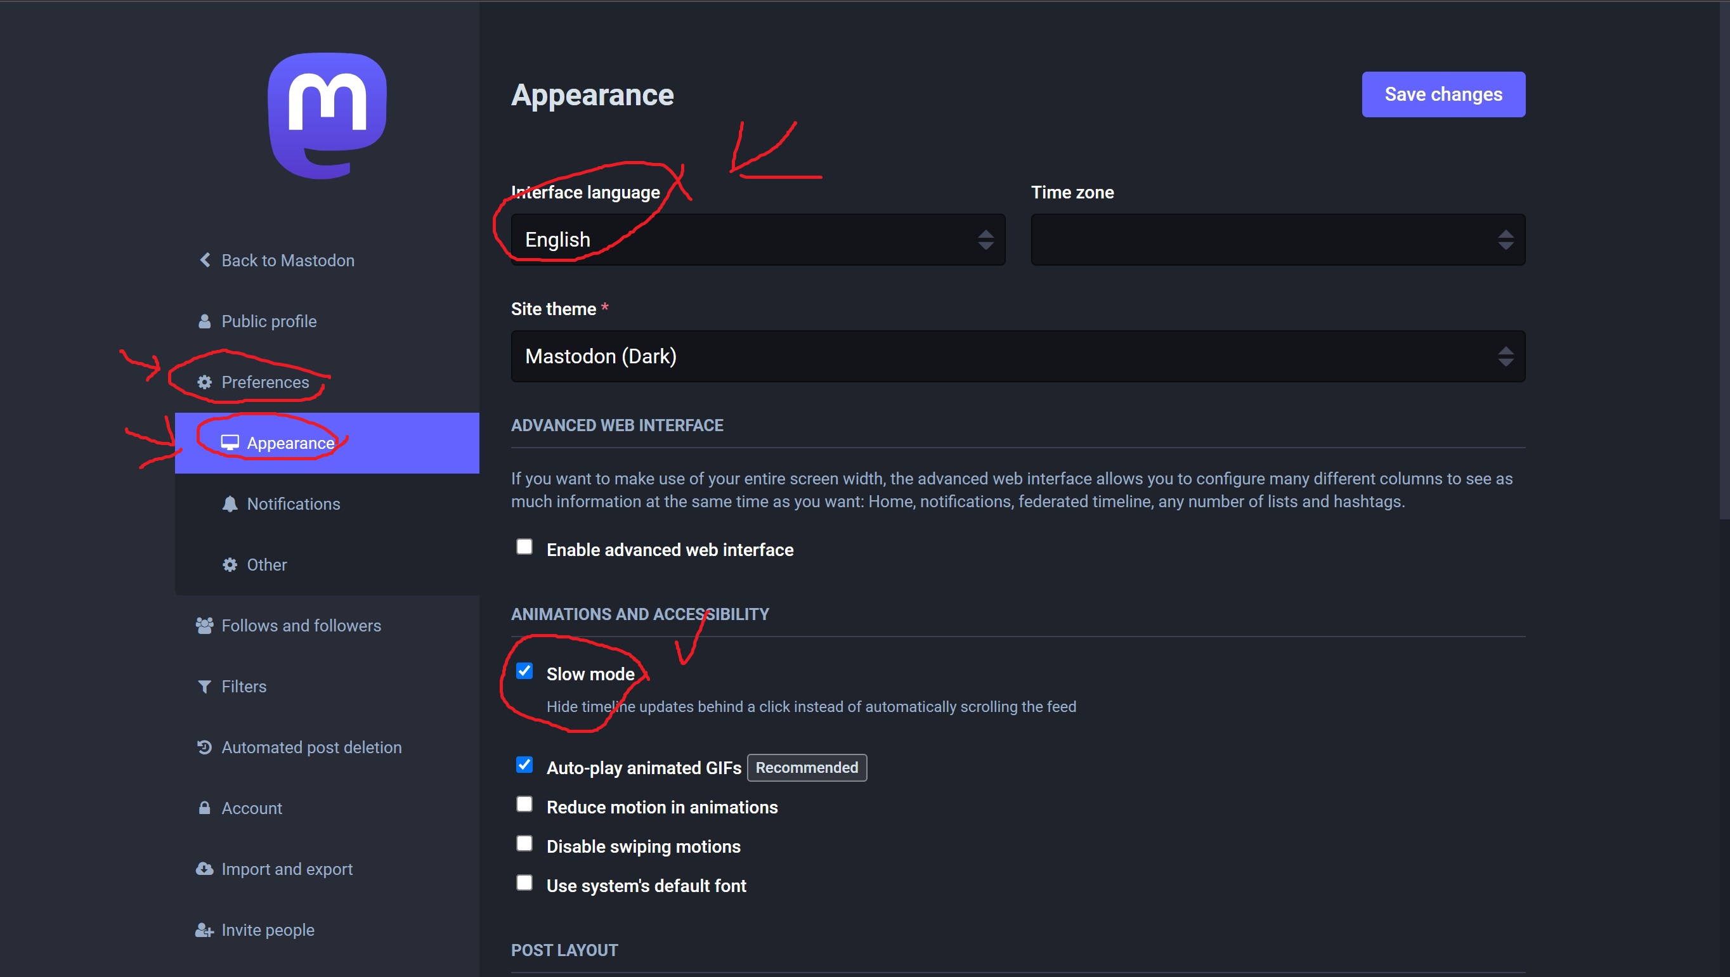This screenshot has height=977, width=1730.
Task: Click the Reduce motion in animations label
Action: pyautogui.click(x=662, y=807)
